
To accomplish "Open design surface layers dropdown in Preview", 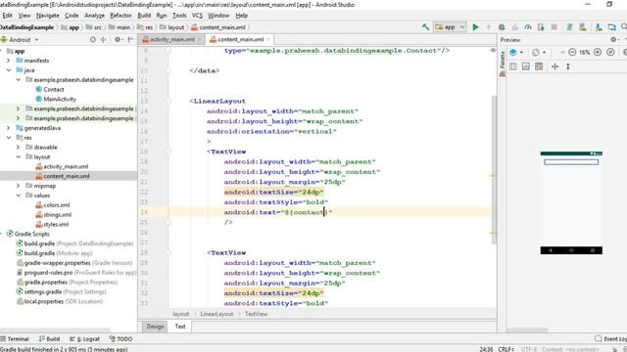I will [516, 52].
